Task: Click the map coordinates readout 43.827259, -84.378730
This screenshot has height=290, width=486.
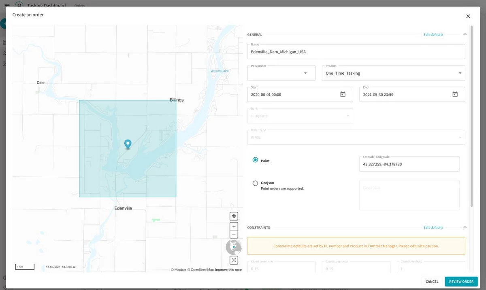Action: 60,267
